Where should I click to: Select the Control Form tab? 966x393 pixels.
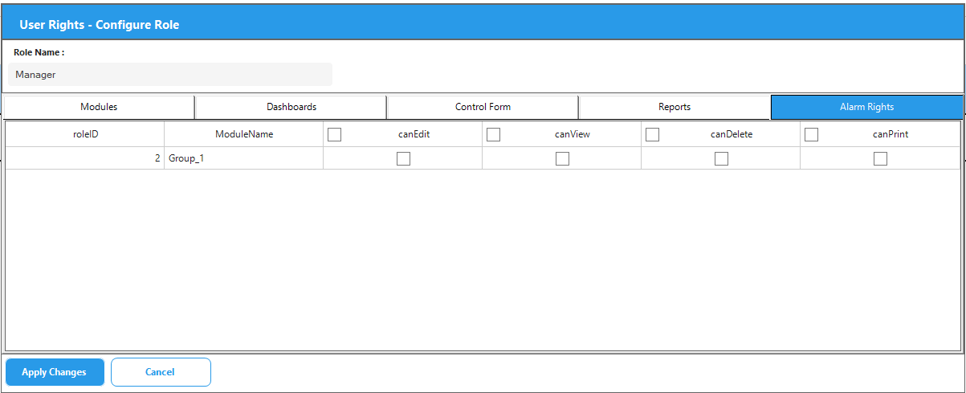coord(483,107)
